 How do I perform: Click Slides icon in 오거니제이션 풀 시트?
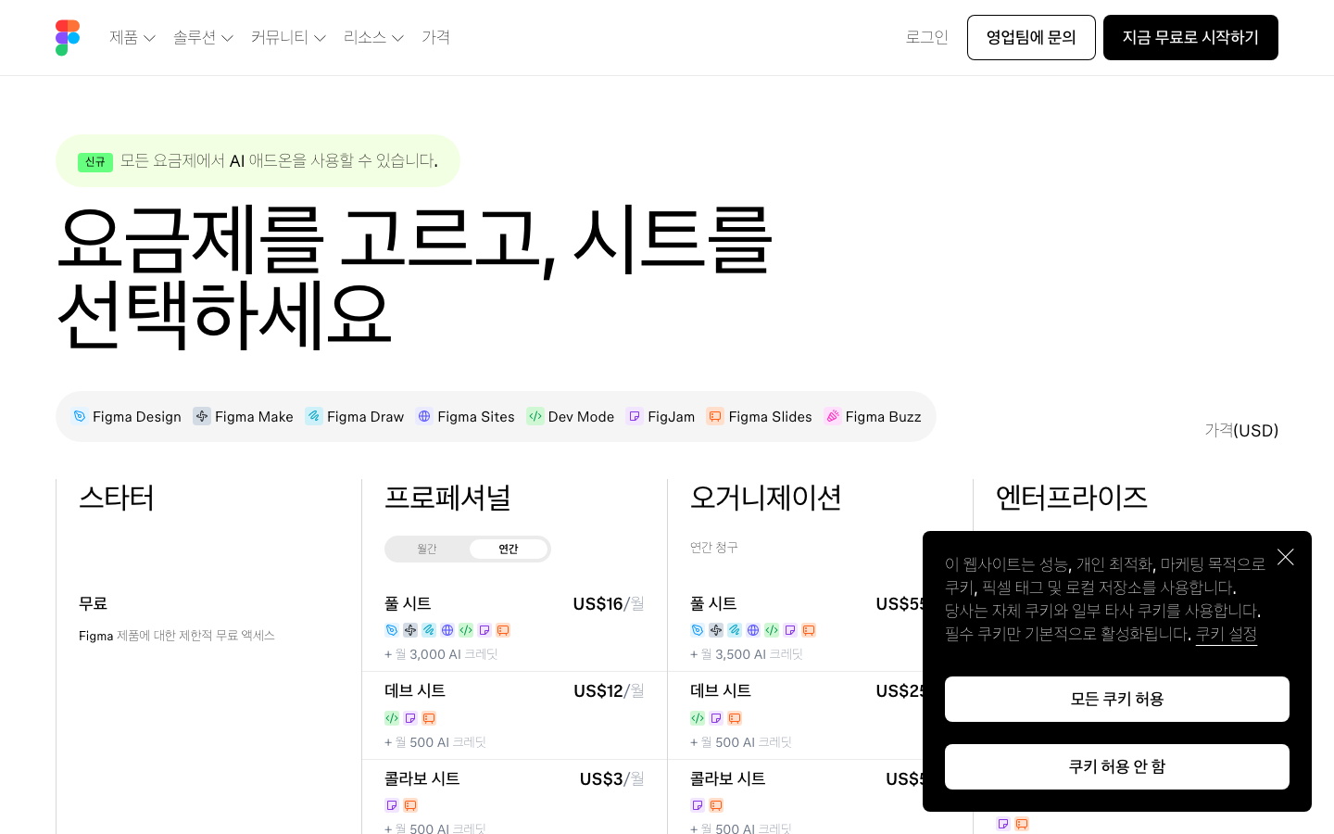pyautogui.click(x=809, y=630)
